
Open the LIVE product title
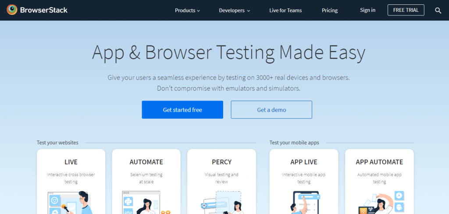[71, 162]
